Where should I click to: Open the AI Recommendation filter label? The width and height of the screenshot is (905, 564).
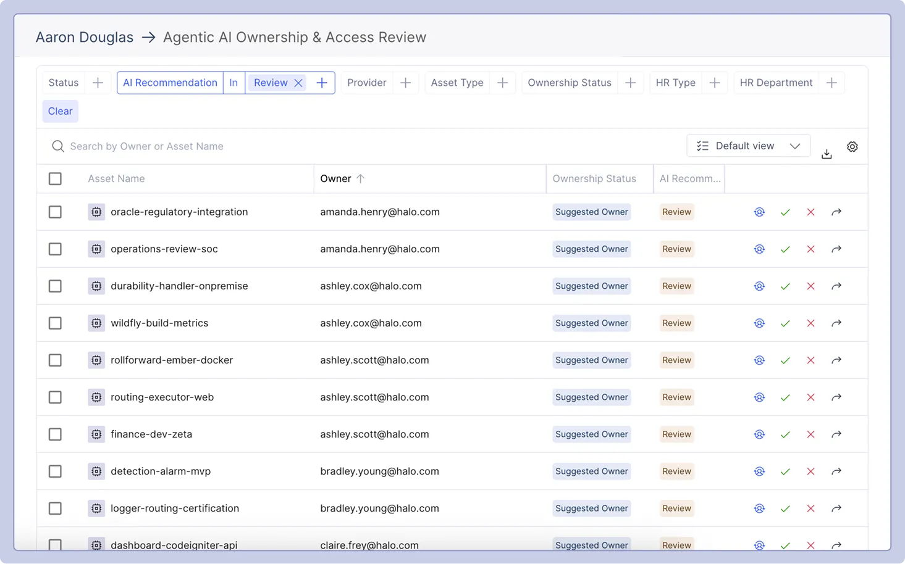coord(170,83)
